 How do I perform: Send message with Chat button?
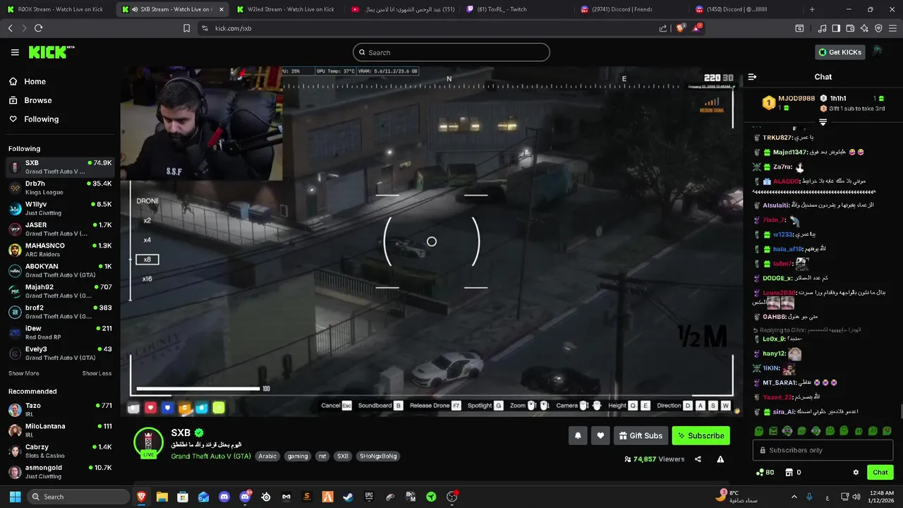tap(880, 473)
